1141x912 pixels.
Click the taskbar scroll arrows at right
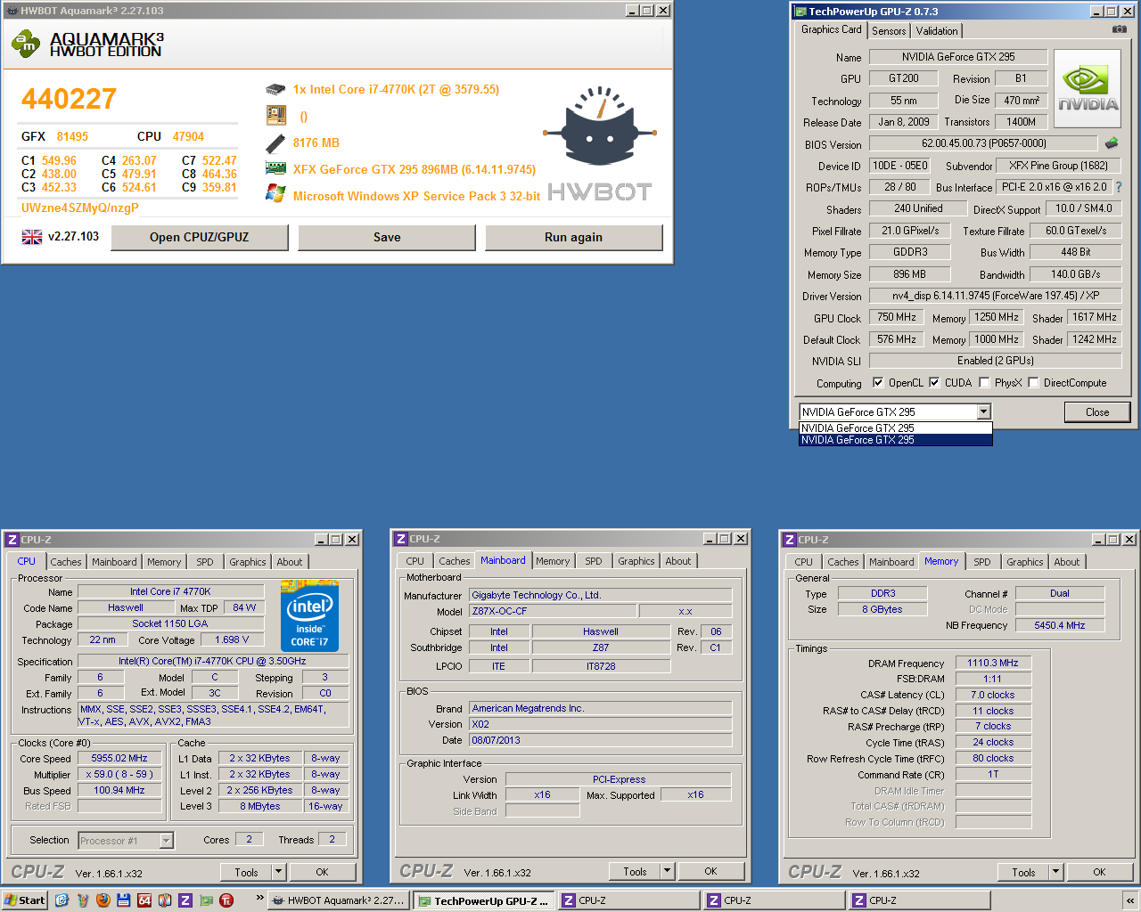1130,900
